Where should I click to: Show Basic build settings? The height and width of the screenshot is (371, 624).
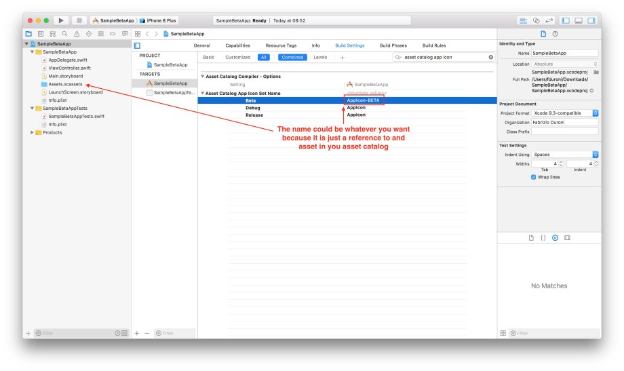[208, 58]
